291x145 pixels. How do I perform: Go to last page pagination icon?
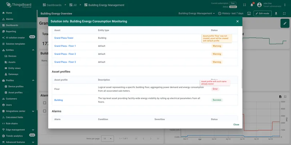[x=158, y=138]
